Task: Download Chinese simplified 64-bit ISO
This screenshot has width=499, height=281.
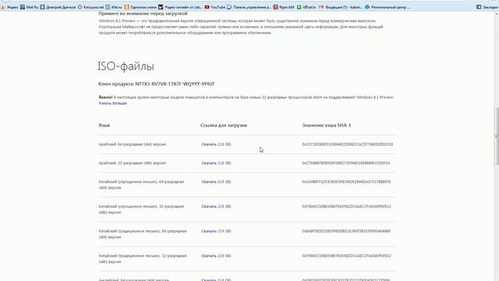Action: 209,182
